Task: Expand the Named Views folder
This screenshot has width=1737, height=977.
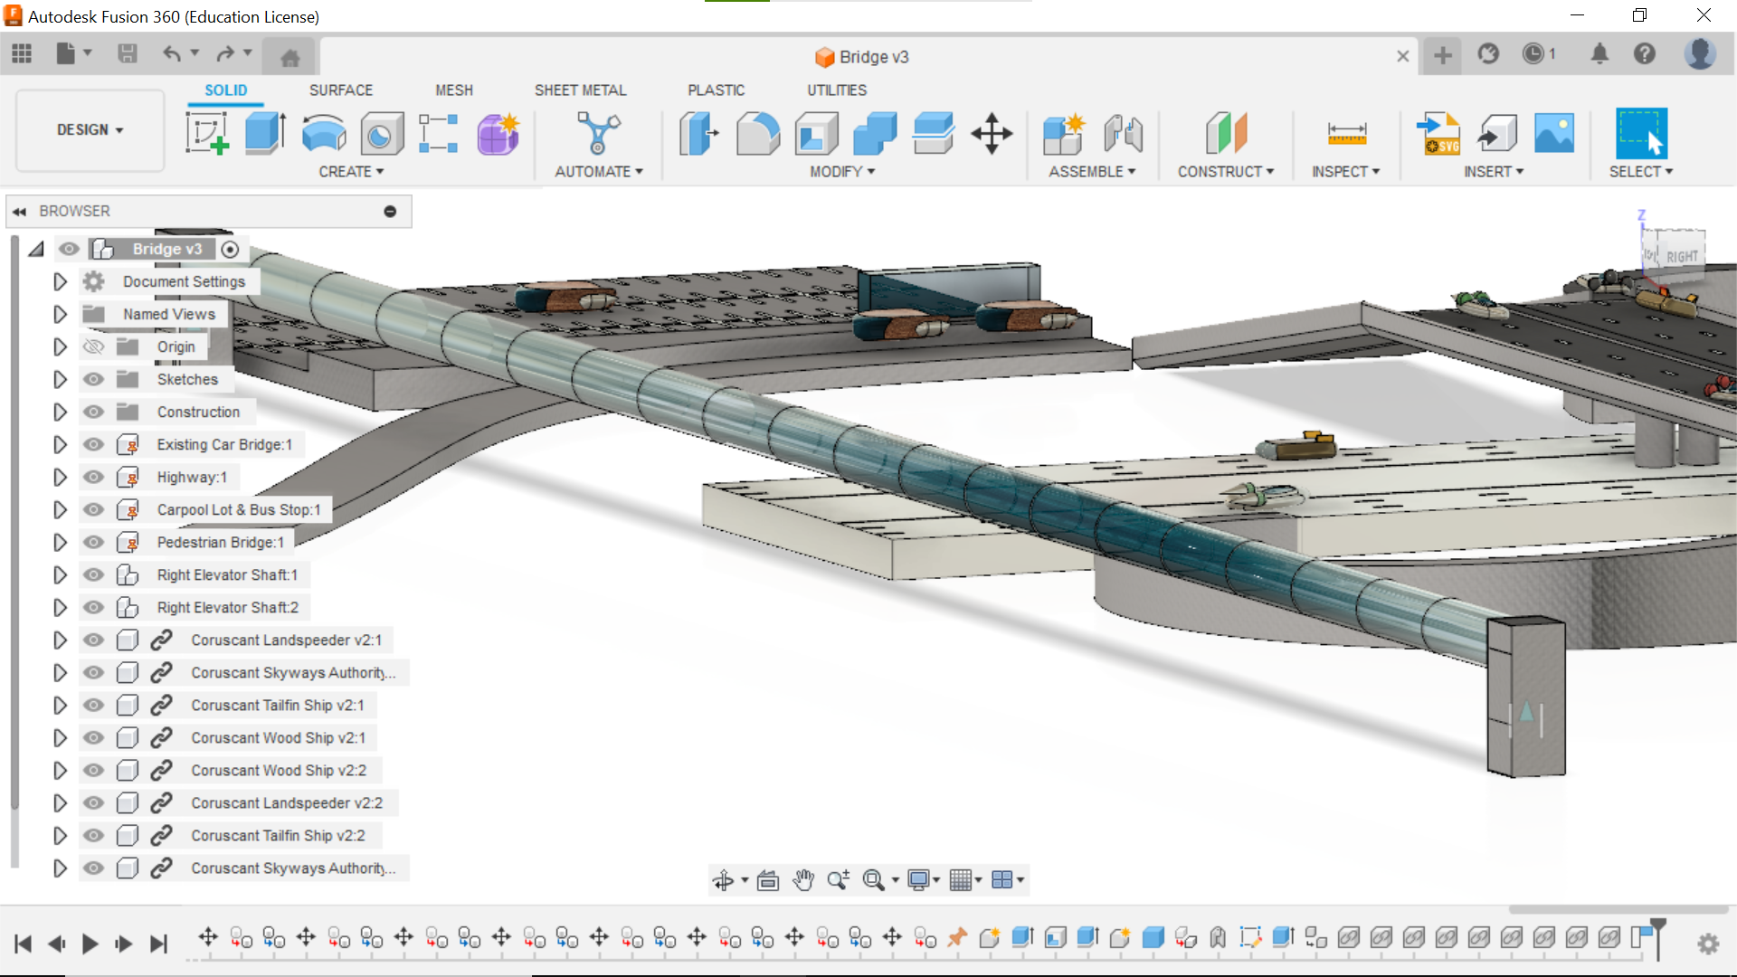Action: [60, 315]
